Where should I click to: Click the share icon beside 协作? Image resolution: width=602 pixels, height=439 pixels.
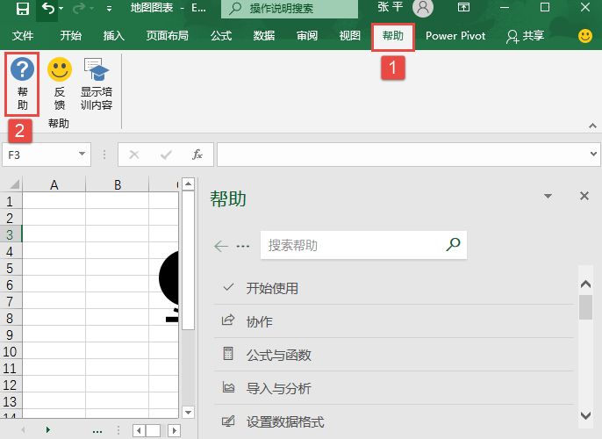click(228, 320)
